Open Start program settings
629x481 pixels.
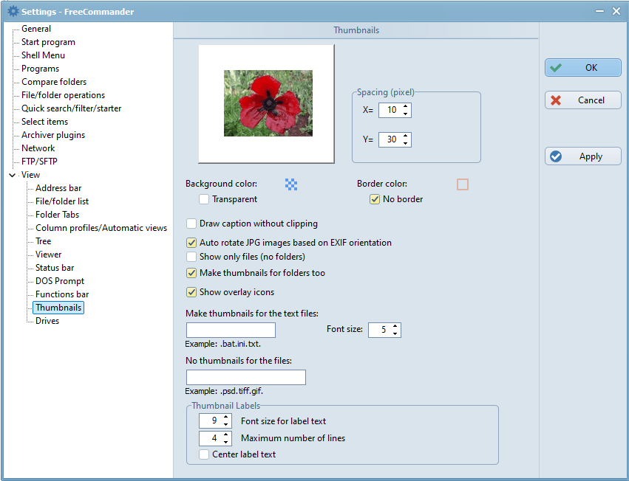pyautogui.click(x=48, y=42)
